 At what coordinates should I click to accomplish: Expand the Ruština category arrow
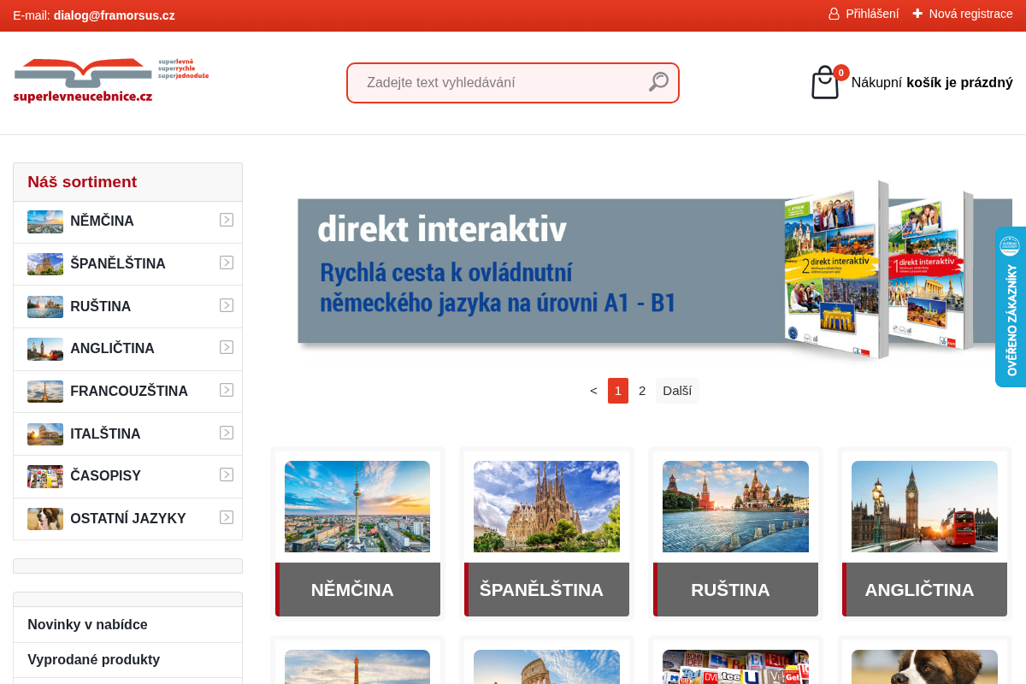tap(227, 305)
